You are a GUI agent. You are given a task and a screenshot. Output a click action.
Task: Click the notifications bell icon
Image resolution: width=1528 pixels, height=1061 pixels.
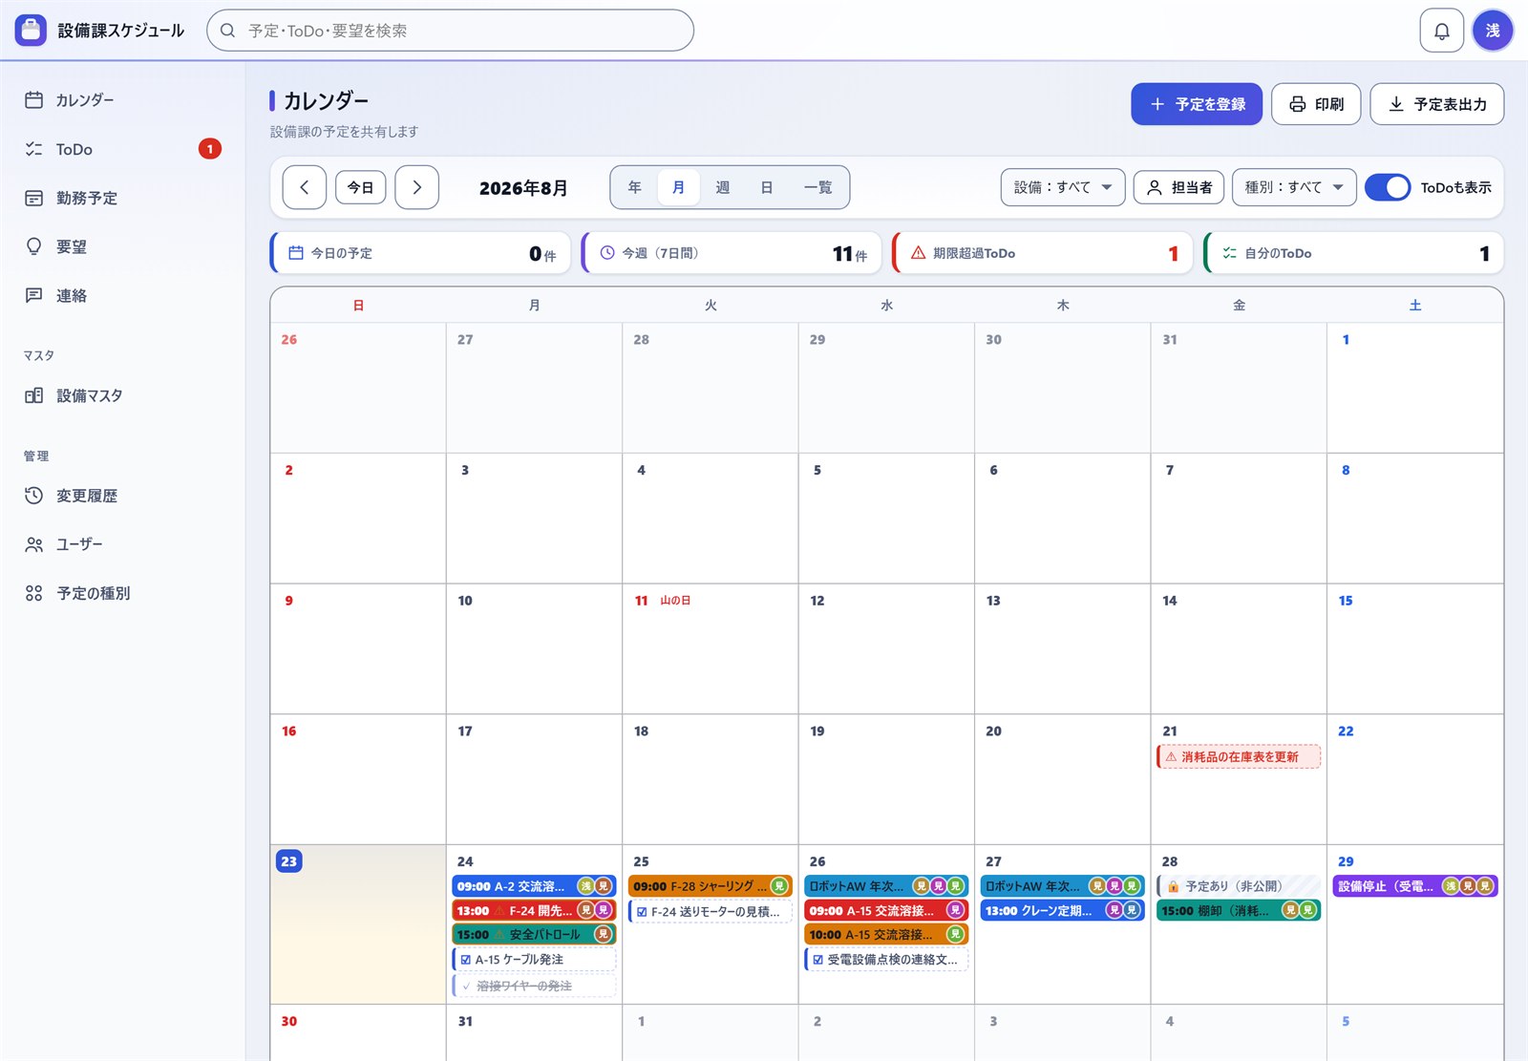point(1441,31)
